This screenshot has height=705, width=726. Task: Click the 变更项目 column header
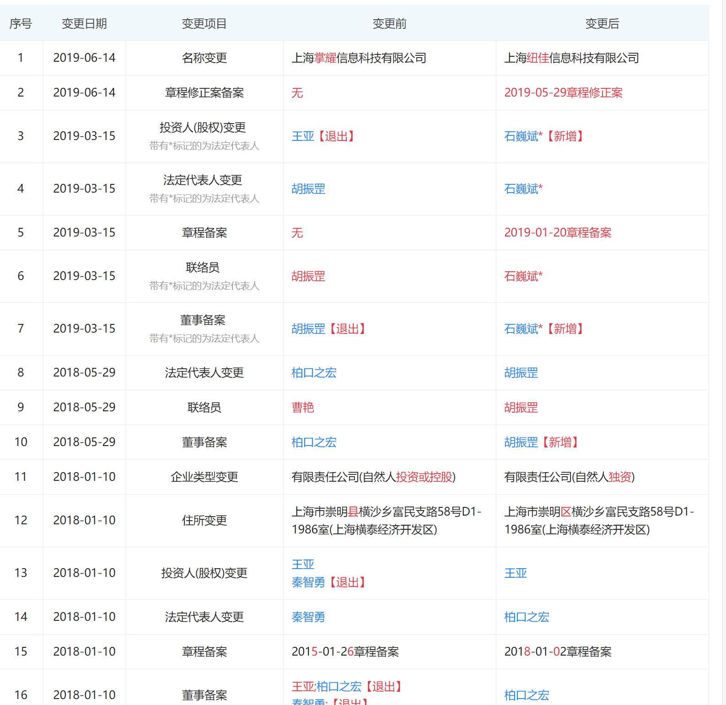tap(204, 24)
